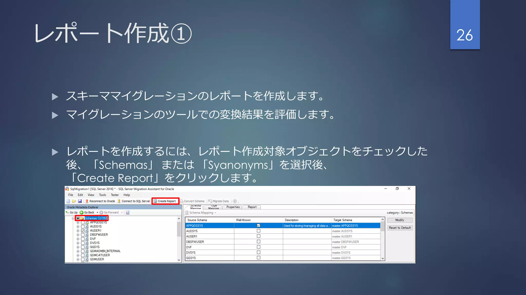This screenshot has height=295, width=526.
Task: Click the GGSYS schema icon in tree
Action: 87,247
